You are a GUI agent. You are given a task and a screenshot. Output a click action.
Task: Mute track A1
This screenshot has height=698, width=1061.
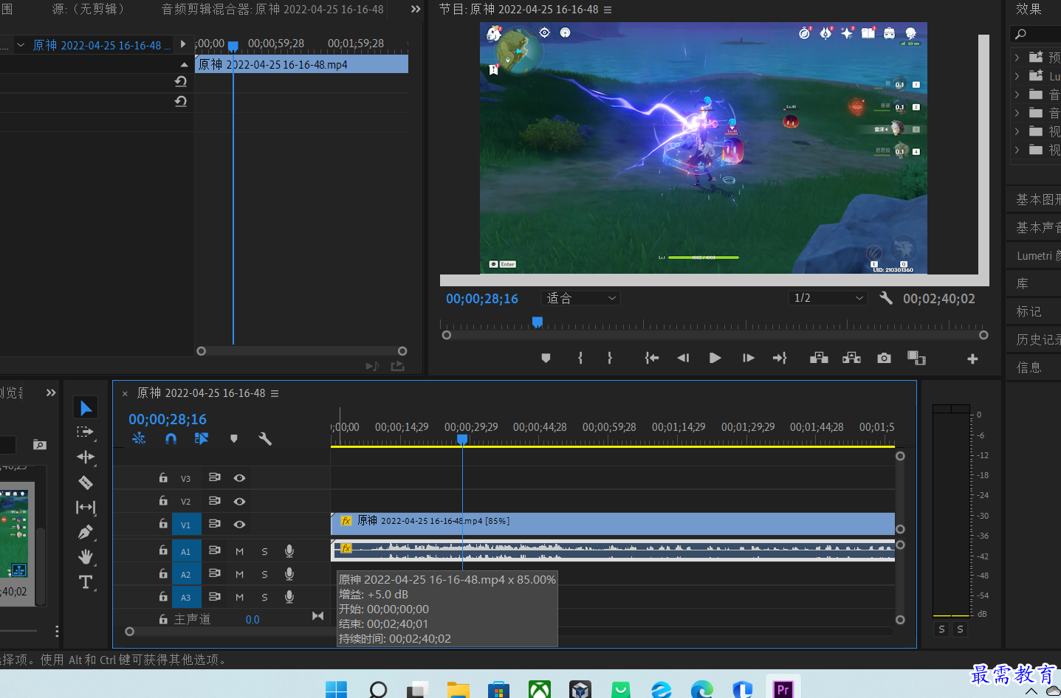coord(239,551)
